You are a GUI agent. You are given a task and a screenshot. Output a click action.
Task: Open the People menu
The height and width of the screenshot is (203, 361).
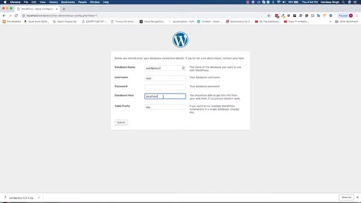pyautogui.click(x=82, y=2)
